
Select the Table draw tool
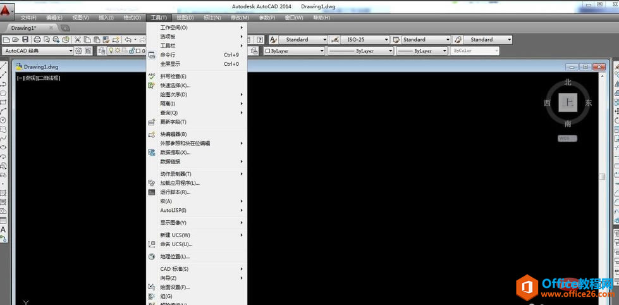[3, 220]
